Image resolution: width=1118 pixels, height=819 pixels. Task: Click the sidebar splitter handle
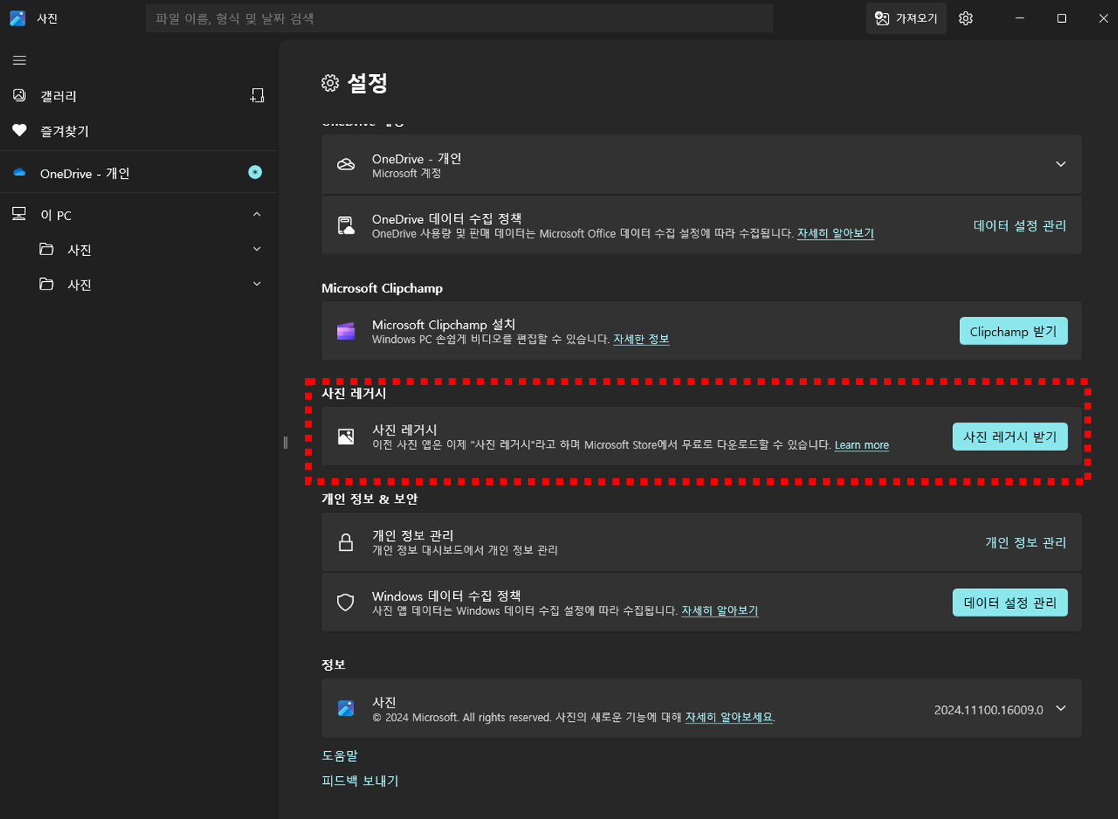click(x=286, y=442)
